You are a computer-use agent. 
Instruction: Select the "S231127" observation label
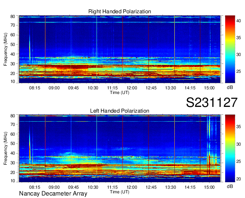(212, 103)
